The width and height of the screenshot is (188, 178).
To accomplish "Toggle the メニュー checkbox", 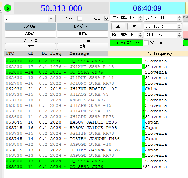I will [x=107, y=18].
